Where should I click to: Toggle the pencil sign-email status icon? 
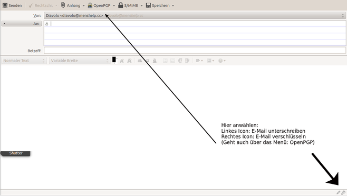click(338, 192)
